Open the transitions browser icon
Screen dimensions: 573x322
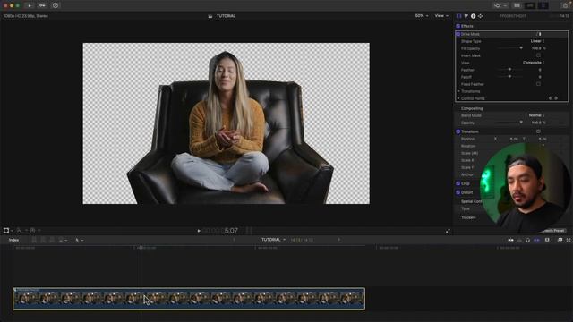pyautogui.click(x=569, y=240)
